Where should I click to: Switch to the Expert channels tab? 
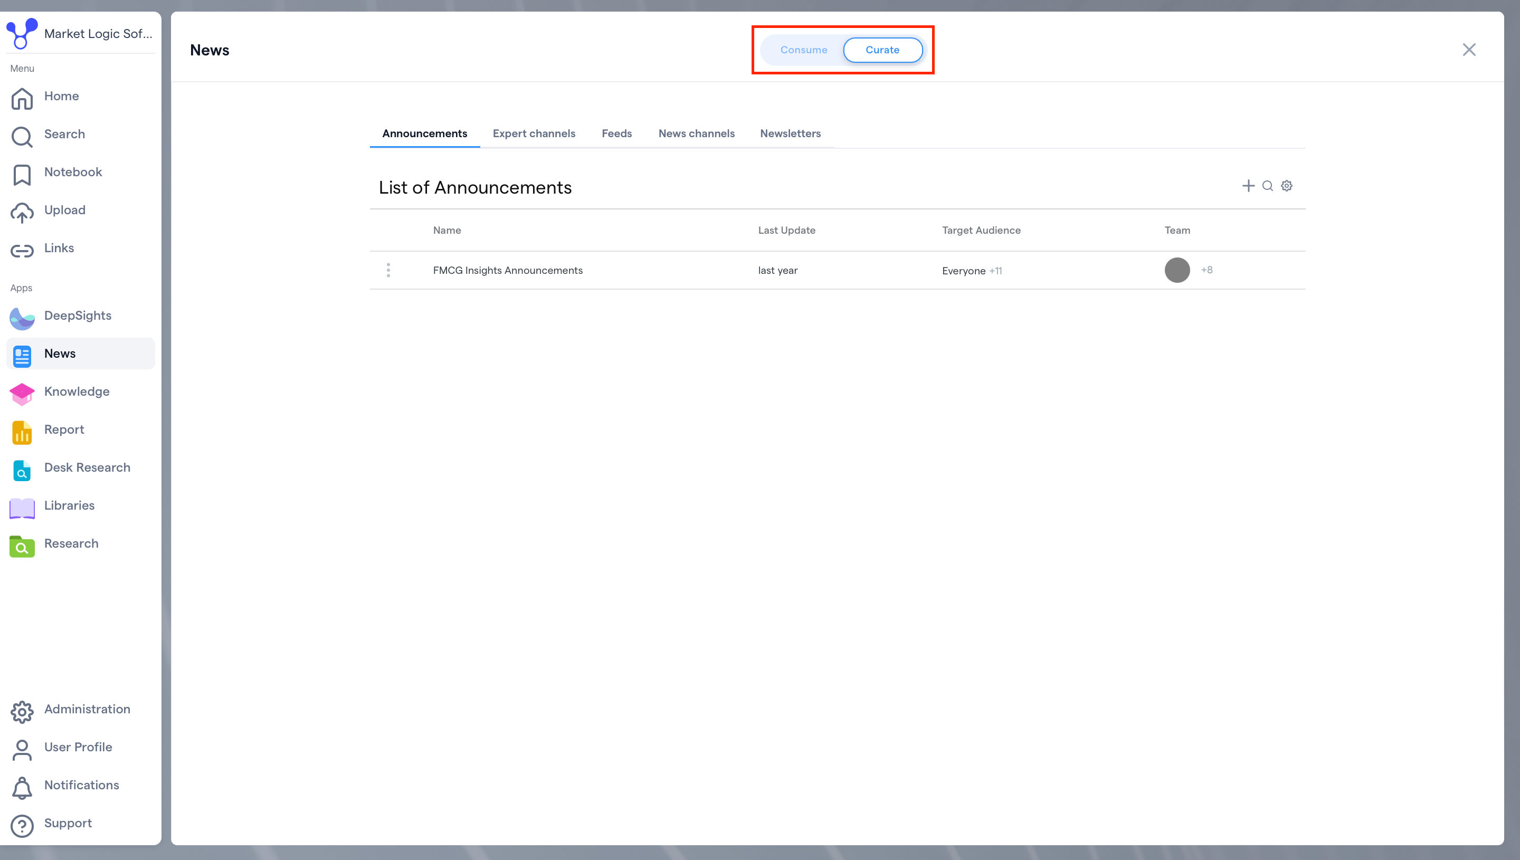pyautogui.click(x=534, y=133)
